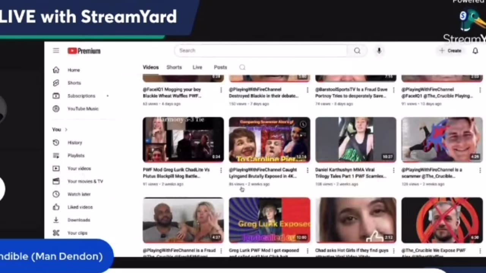Click the YouTube Music icon
The image size is (486, 273).
(x=56, y=108)
